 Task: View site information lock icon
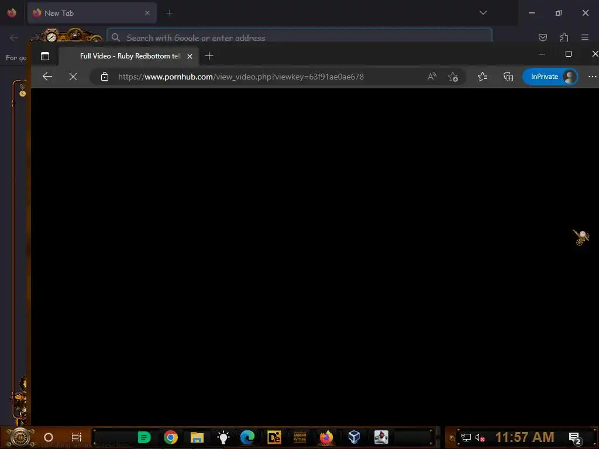105,77
